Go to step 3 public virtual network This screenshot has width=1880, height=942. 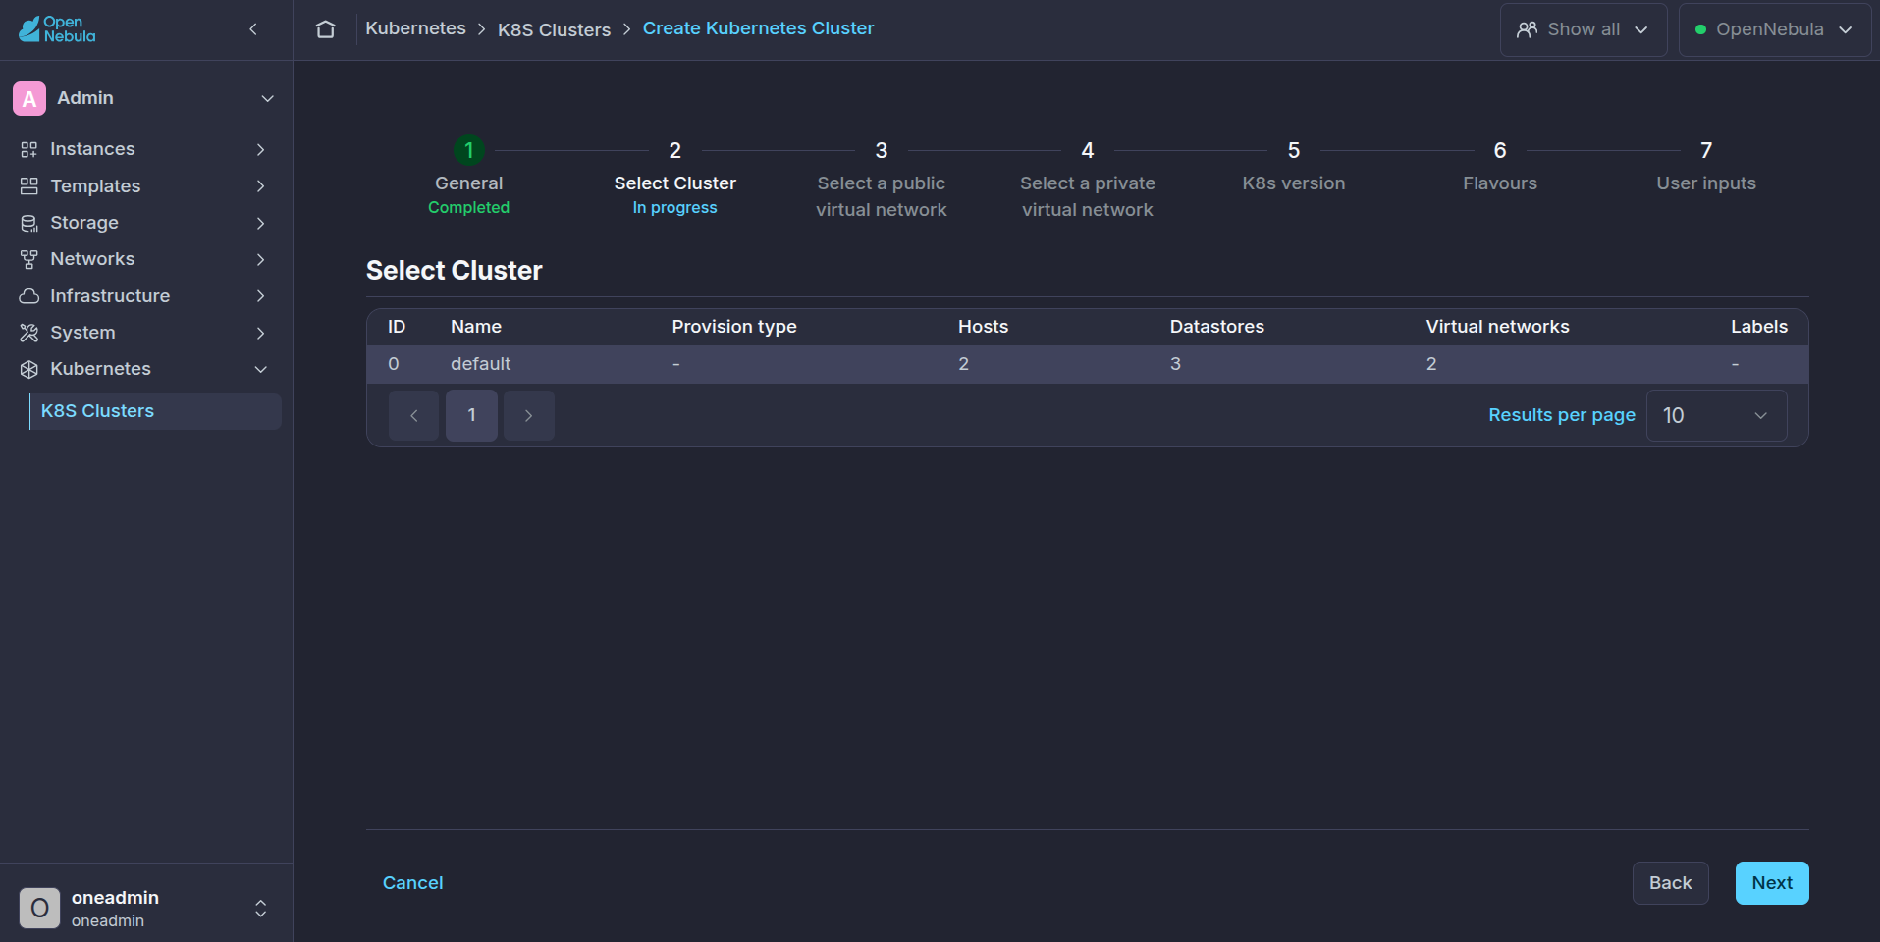[x=881, y=179]
